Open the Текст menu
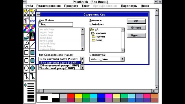Screen dimensions: 185x104 click(86, 6)
